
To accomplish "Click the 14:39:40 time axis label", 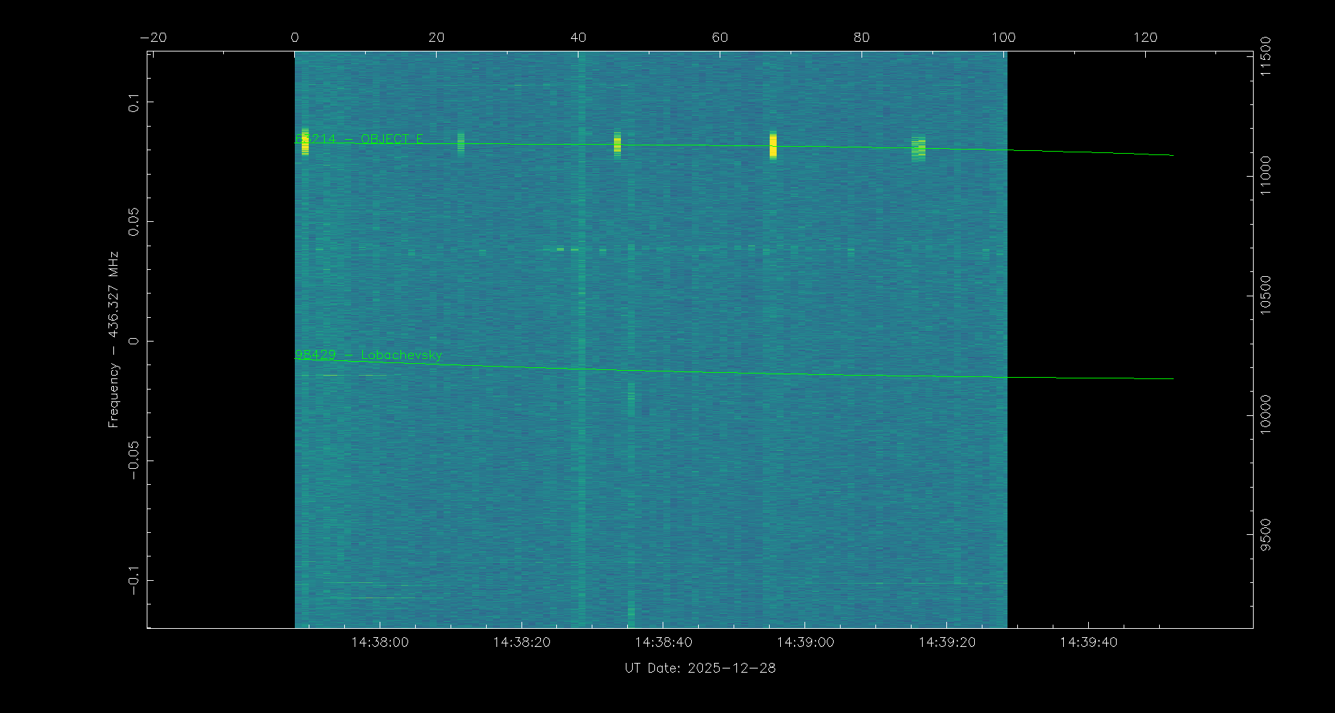I will (x=1088, y=642).
